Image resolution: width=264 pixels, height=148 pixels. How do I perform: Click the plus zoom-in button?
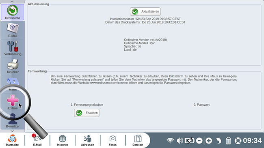(209, 141)
